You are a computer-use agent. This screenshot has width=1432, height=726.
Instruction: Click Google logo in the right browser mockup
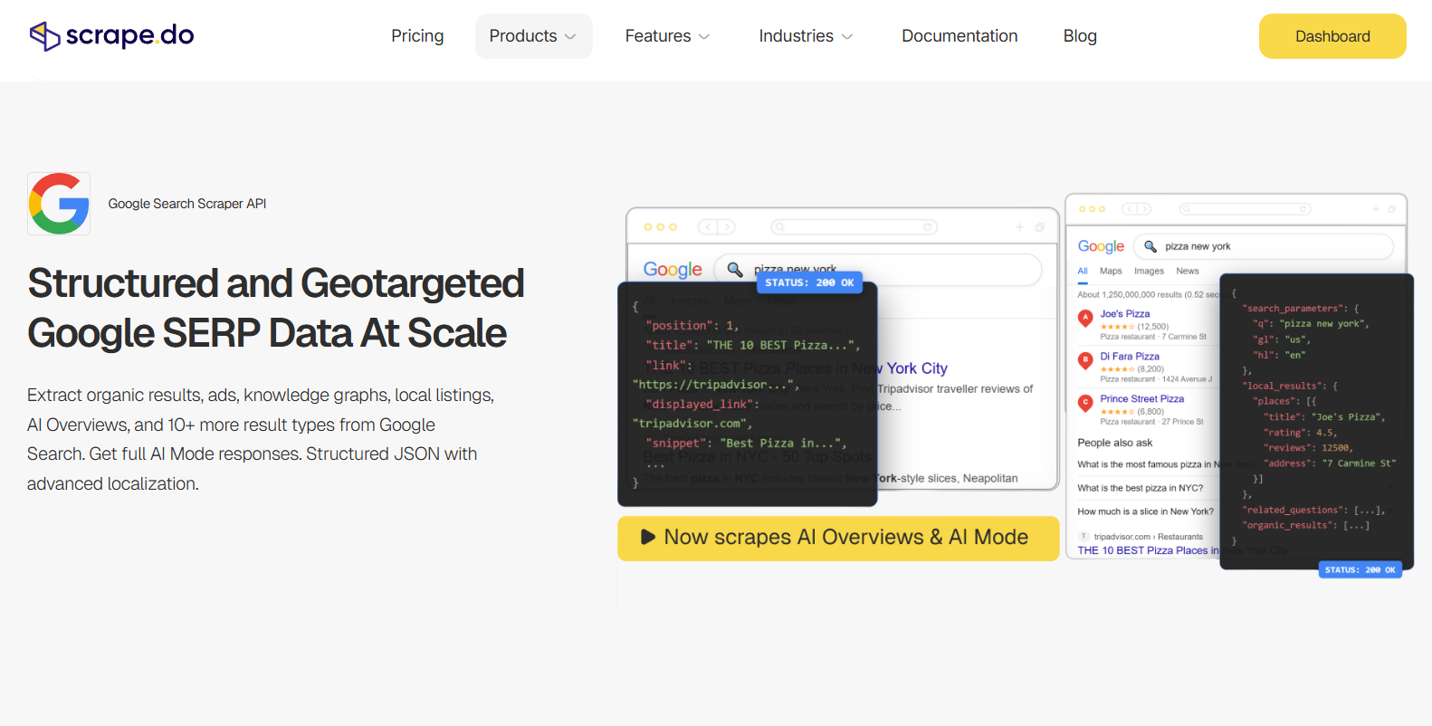click(x=1101, y=246)
